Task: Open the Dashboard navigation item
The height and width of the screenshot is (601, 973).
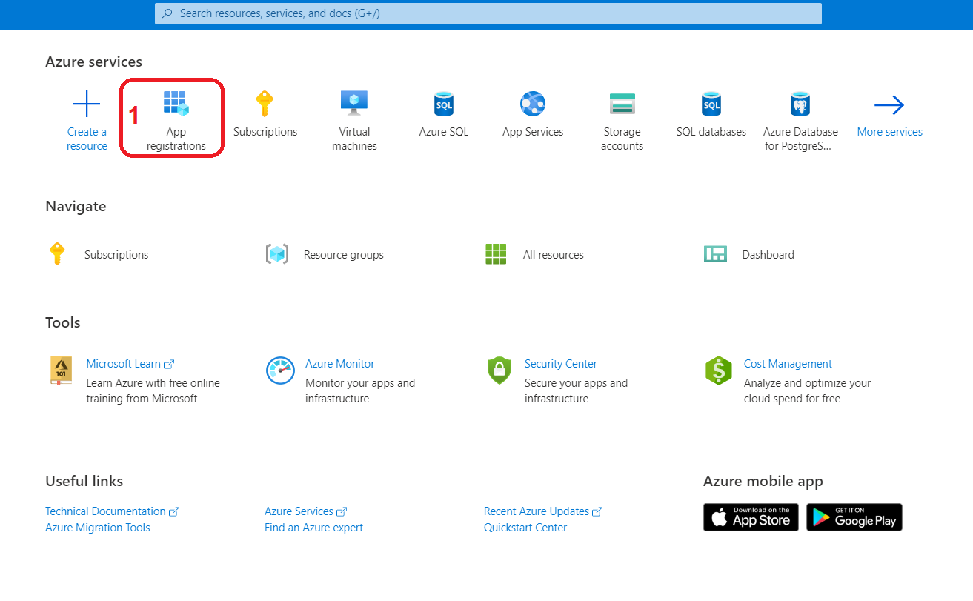Action: click(768, 255)
